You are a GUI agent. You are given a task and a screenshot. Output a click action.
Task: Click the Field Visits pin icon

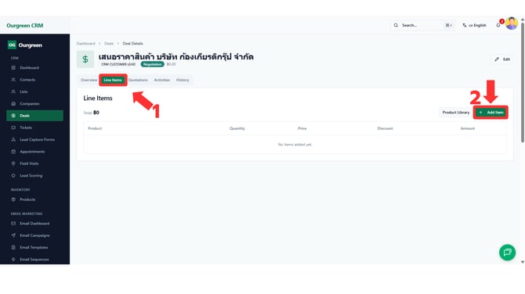(x=13, y=163)
